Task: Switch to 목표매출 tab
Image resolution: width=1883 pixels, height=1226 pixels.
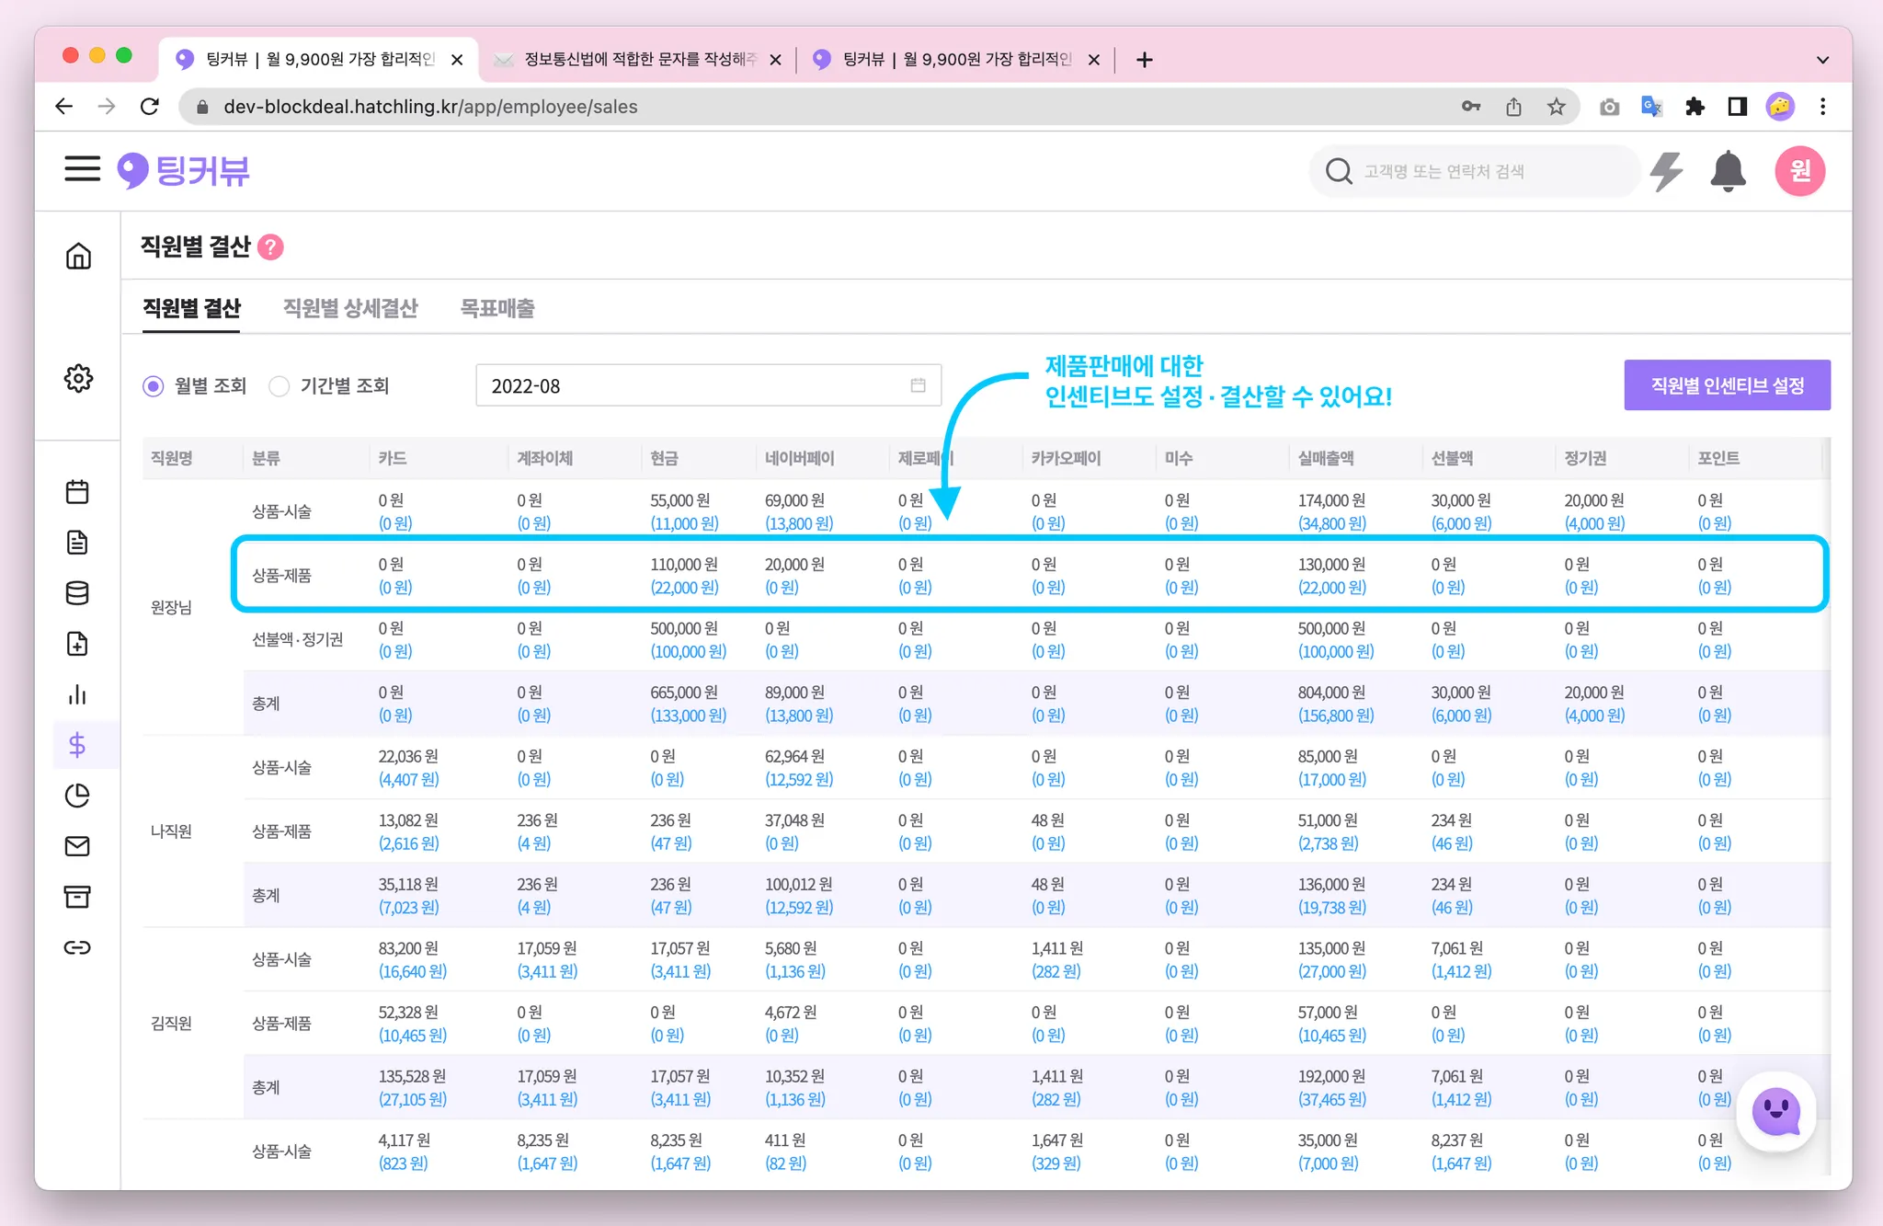Action: [497, 308]
